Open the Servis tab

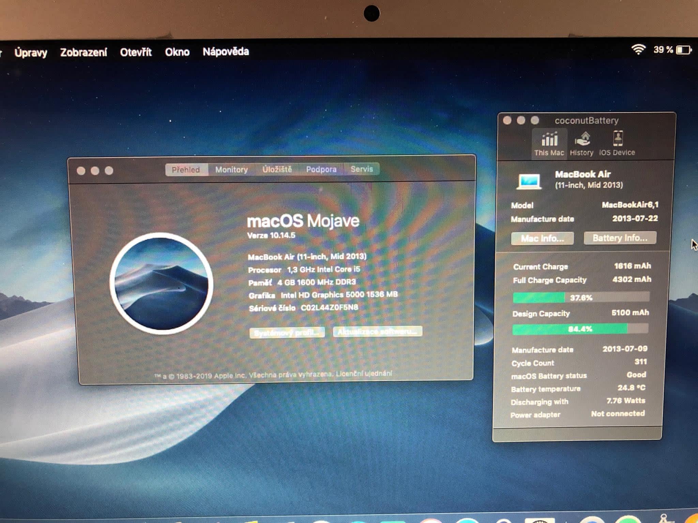(362, 169)
